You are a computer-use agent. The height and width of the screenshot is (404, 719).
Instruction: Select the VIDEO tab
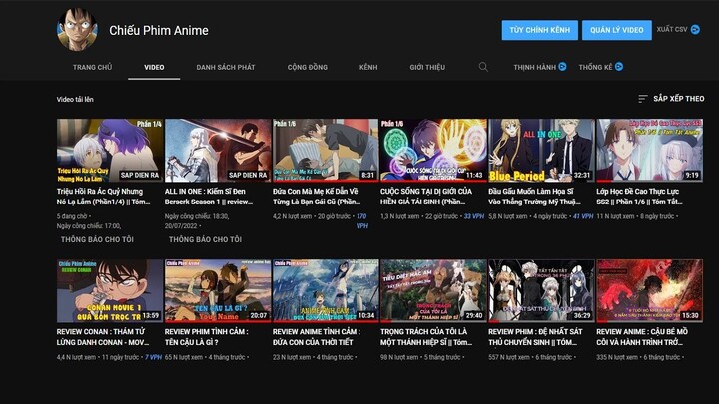coord(154,67)
